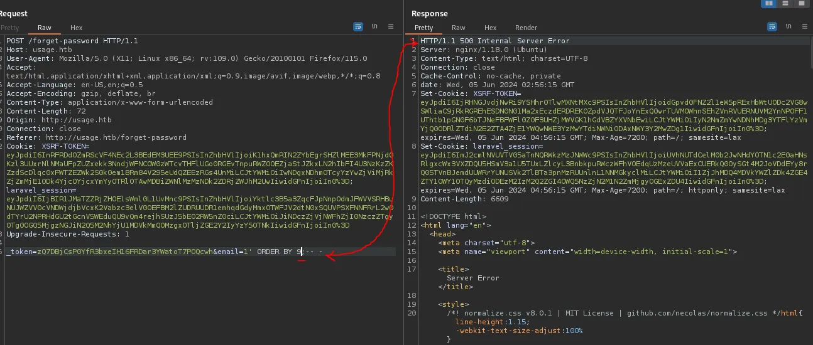
Task: Click 'laravel_session=' in the Request pane cookie
Action: tap(41, 190)
